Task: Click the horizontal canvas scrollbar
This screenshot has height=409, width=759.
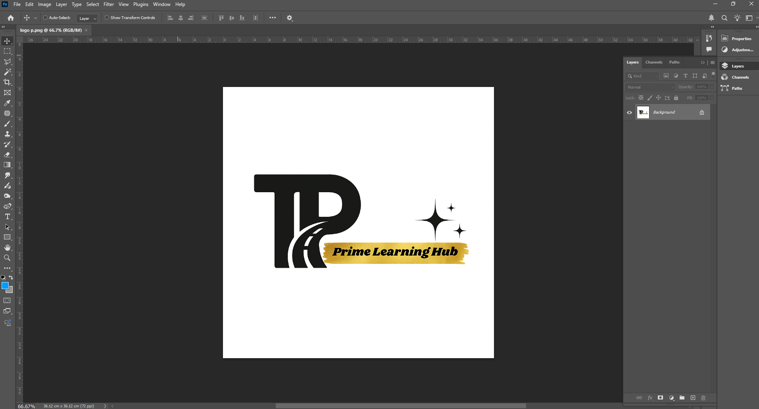Action: 401,406
